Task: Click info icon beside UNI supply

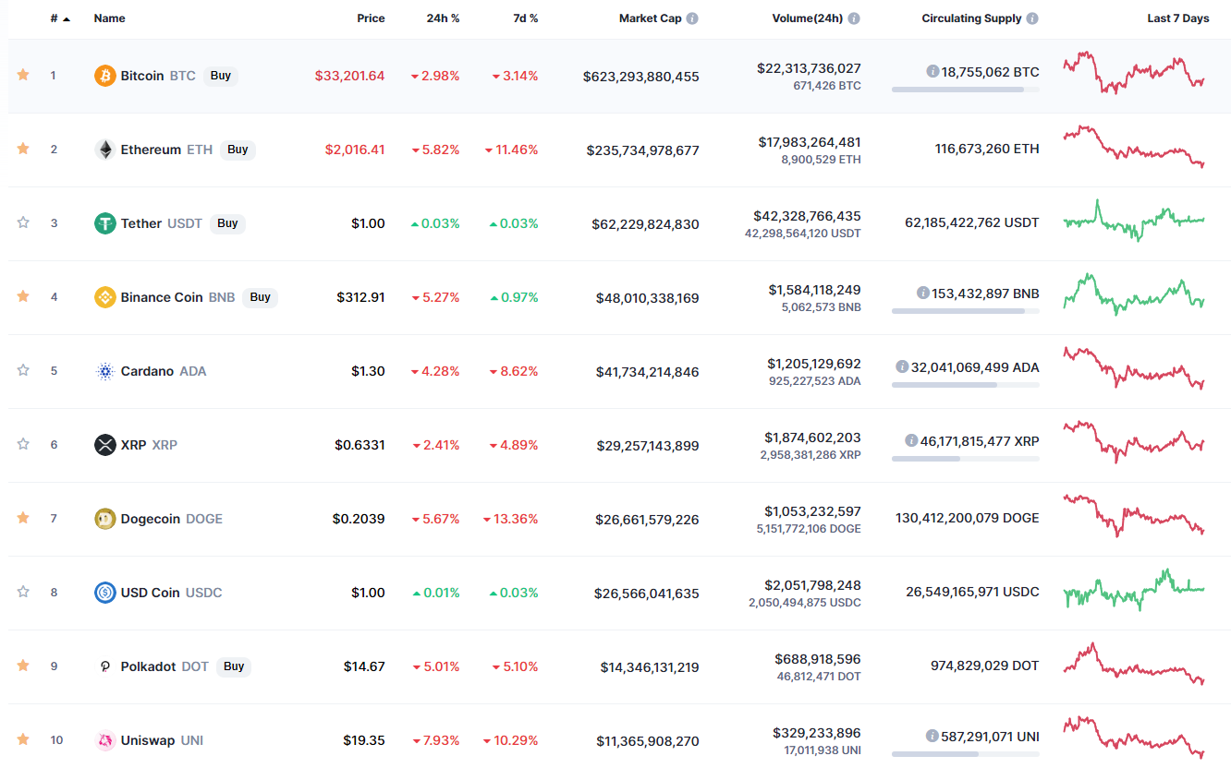Action: tap(932, 737)
